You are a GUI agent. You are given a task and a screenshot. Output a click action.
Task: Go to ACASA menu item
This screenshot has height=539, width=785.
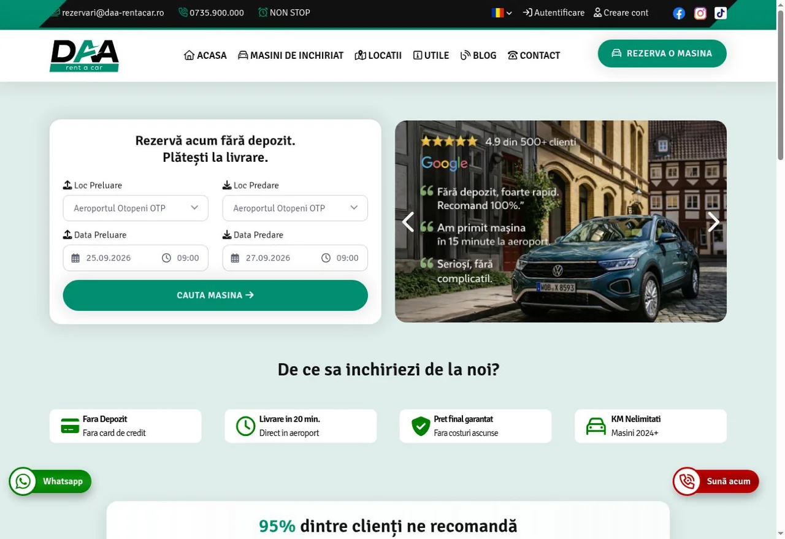(x=205, y=55)
